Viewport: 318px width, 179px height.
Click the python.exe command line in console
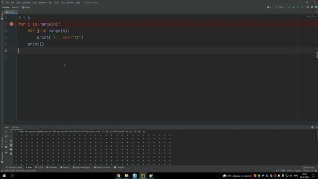click(80, 131)
